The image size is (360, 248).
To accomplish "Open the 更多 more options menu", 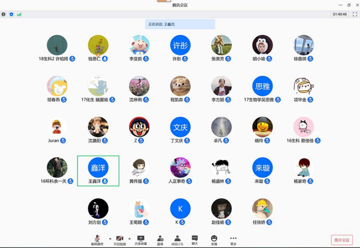I will click(x=233, y=240).
